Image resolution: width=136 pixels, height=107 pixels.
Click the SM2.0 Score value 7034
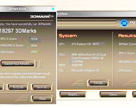34,39
